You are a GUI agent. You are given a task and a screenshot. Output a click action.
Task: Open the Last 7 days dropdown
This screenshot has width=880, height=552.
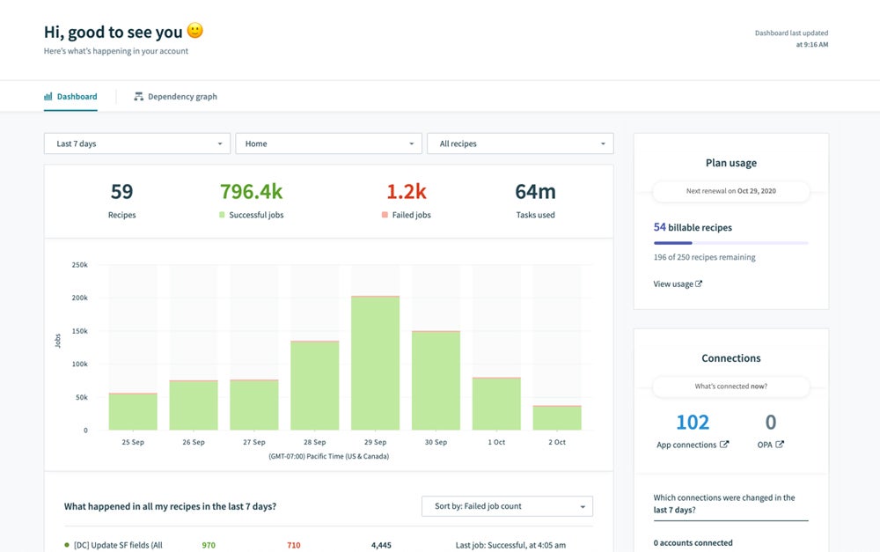coord(137,144)
